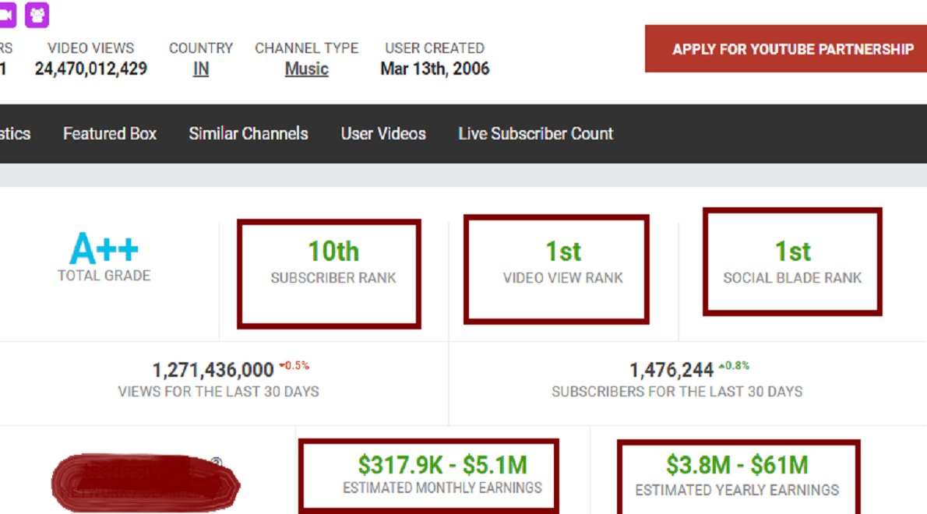The height and width of the screenshot is (514, 927).
Task: View the User Videos tab
Action: pos(383,133)
